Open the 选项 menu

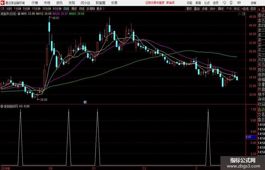coord(215,3)
